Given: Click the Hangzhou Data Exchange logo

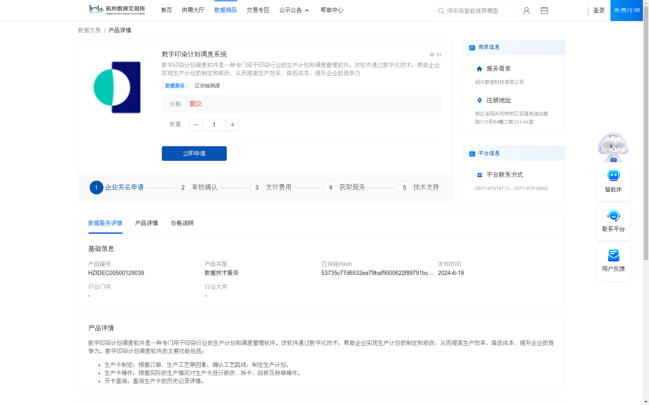Looking at the screenshot, I should tap(117, 10).
